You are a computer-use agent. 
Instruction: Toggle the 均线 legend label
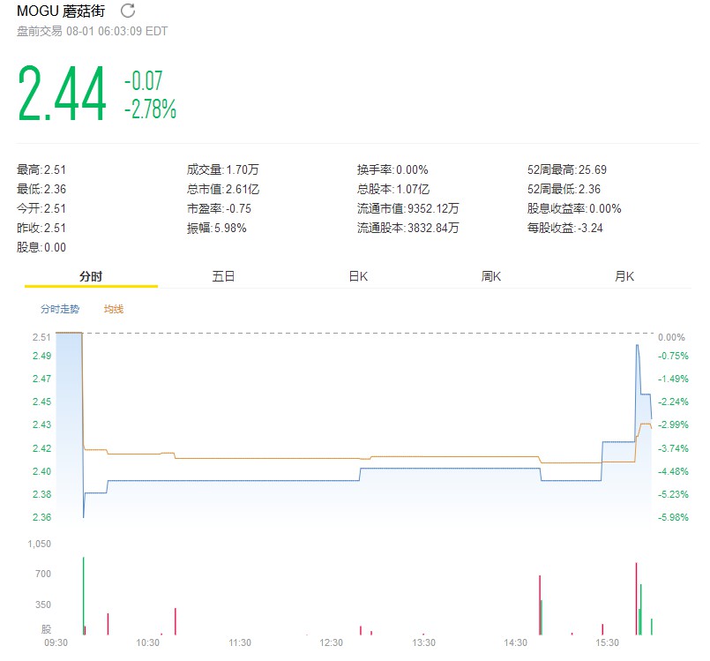[114, 309]
